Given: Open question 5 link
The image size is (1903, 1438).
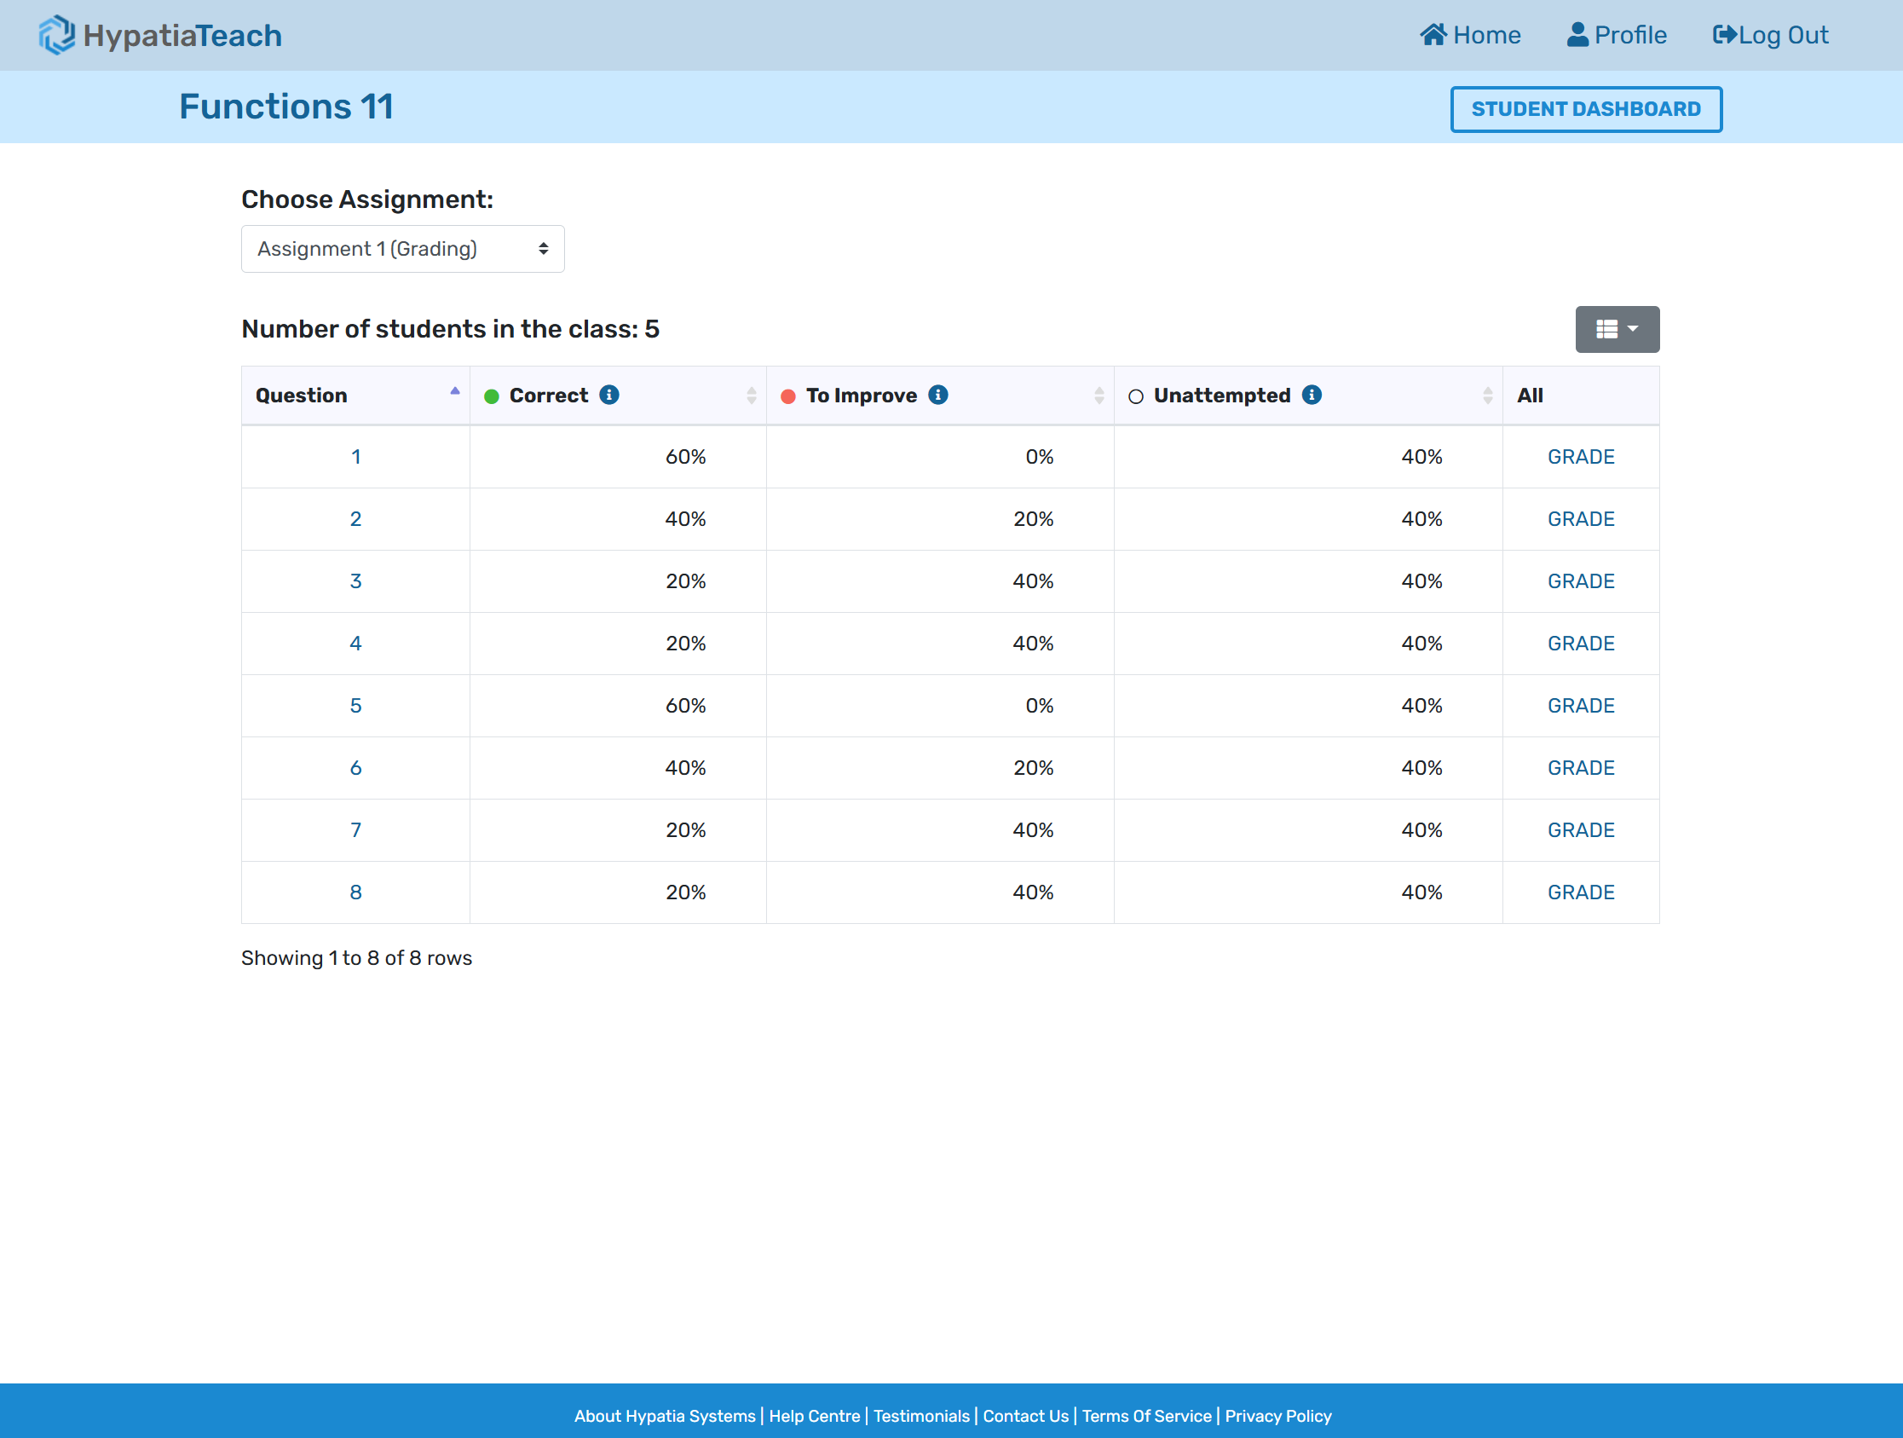Looking at the screenshot, I should click(355, 706).
